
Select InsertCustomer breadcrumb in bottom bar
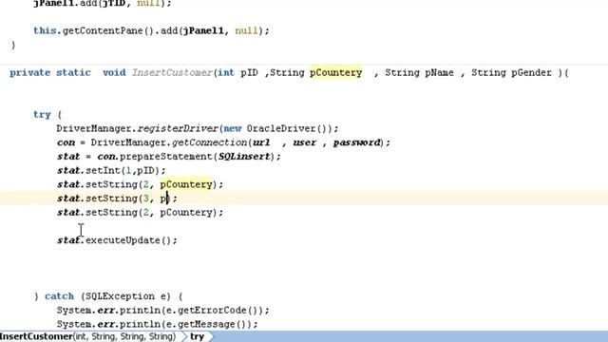(x=88, y=336)
